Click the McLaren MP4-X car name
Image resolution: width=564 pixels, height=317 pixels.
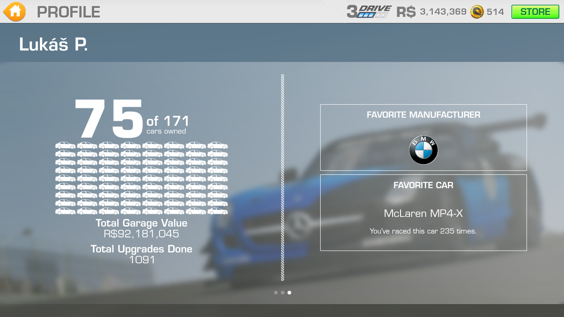coord(423,213)
